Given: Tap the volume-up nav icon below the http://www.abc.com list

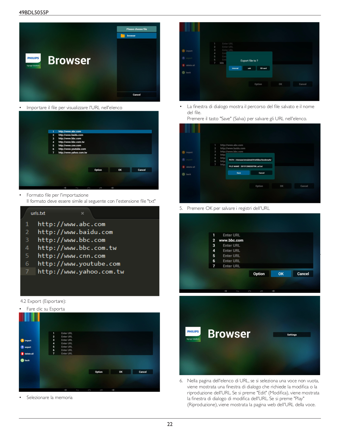Looking at the screenshot, I should (112, 188).
